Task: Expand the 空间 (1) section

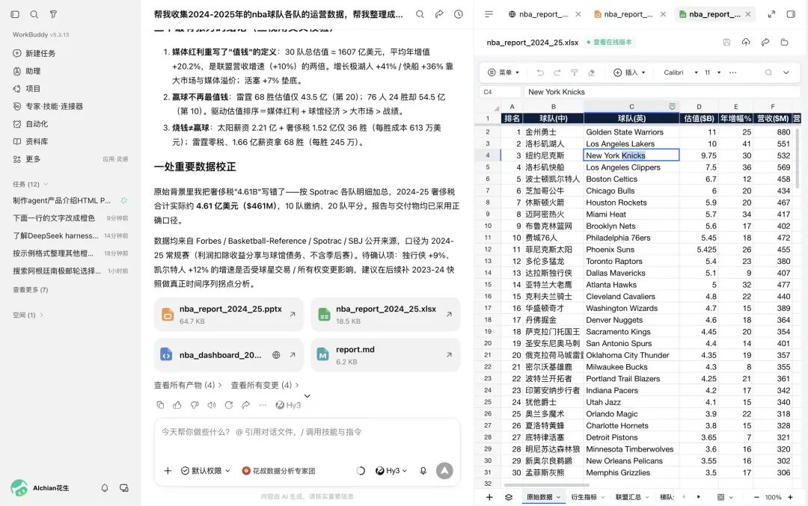Action: pos(28,315)
